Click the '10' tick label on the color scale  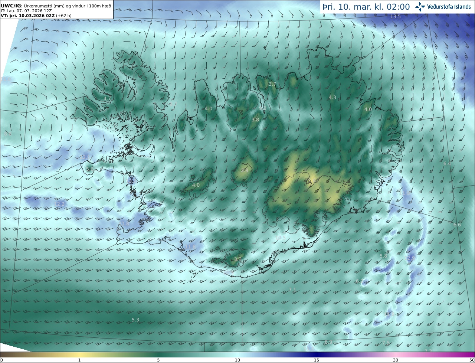(237, 360)
